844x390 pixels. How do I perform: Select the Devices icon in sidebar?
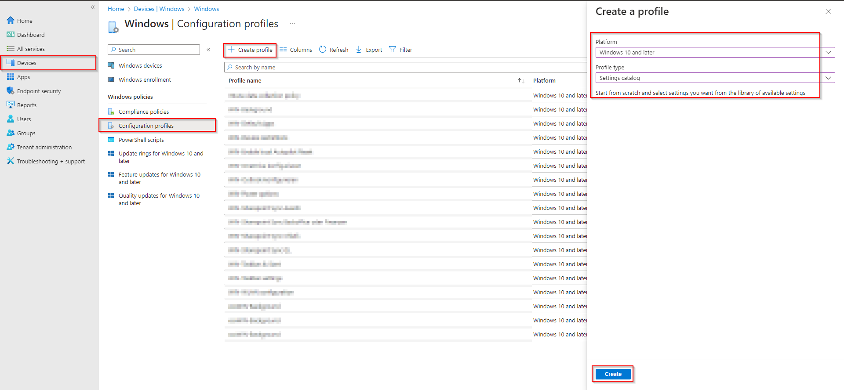coord(11,63)
